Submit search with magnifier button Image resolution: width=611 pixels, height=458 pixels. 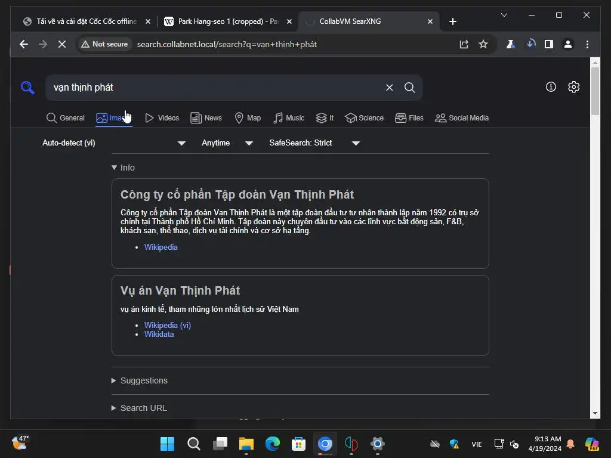(x=409, y=87)
